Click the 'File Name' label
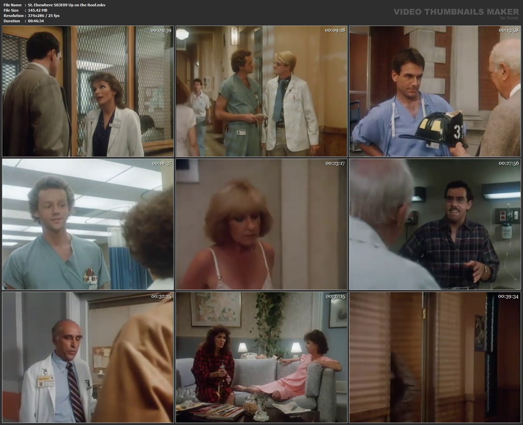523x425 pixels. click(x=13, y=5)
